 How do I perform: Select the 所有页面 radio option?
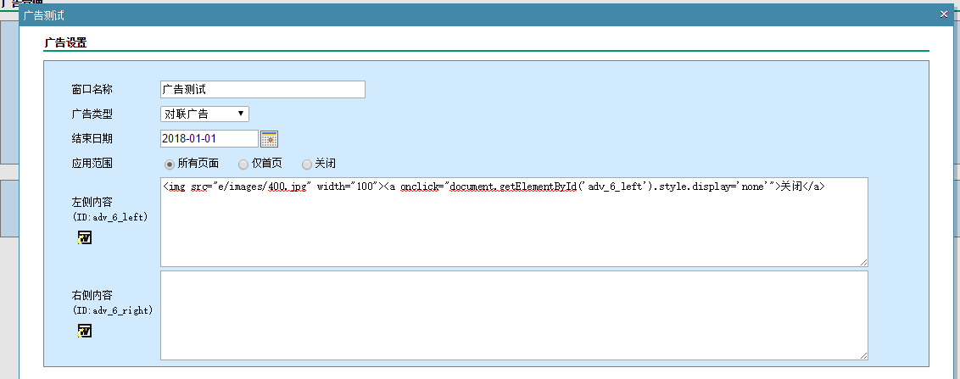[x=170, y=164]
